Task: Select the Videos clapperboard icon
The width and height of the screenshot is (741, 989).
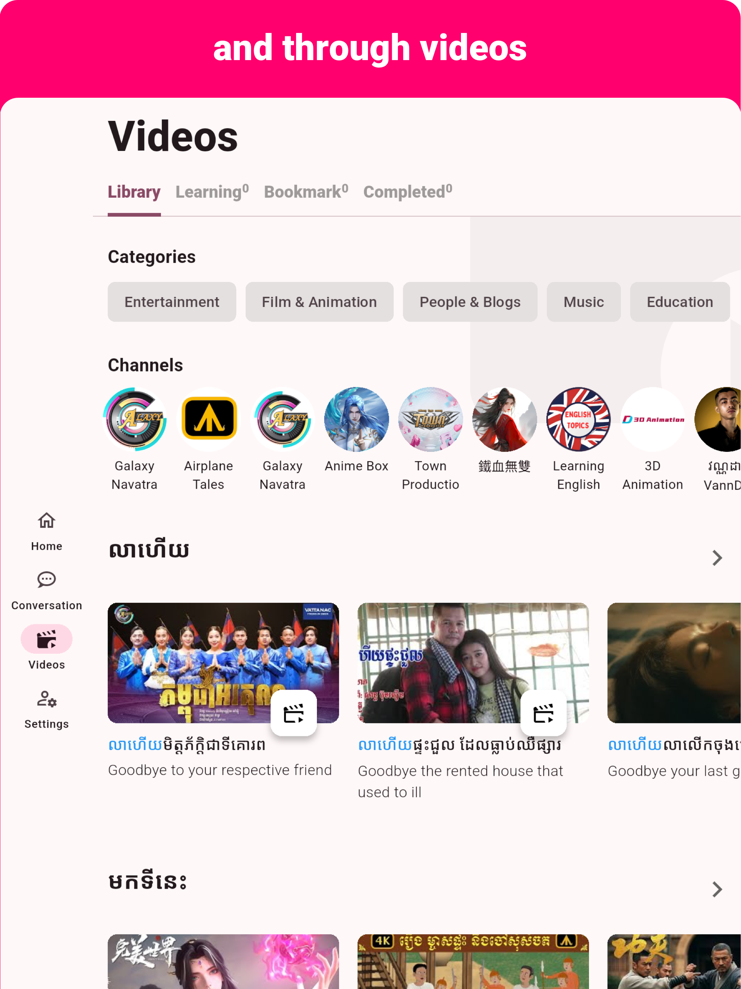Action: coord(46,639)
